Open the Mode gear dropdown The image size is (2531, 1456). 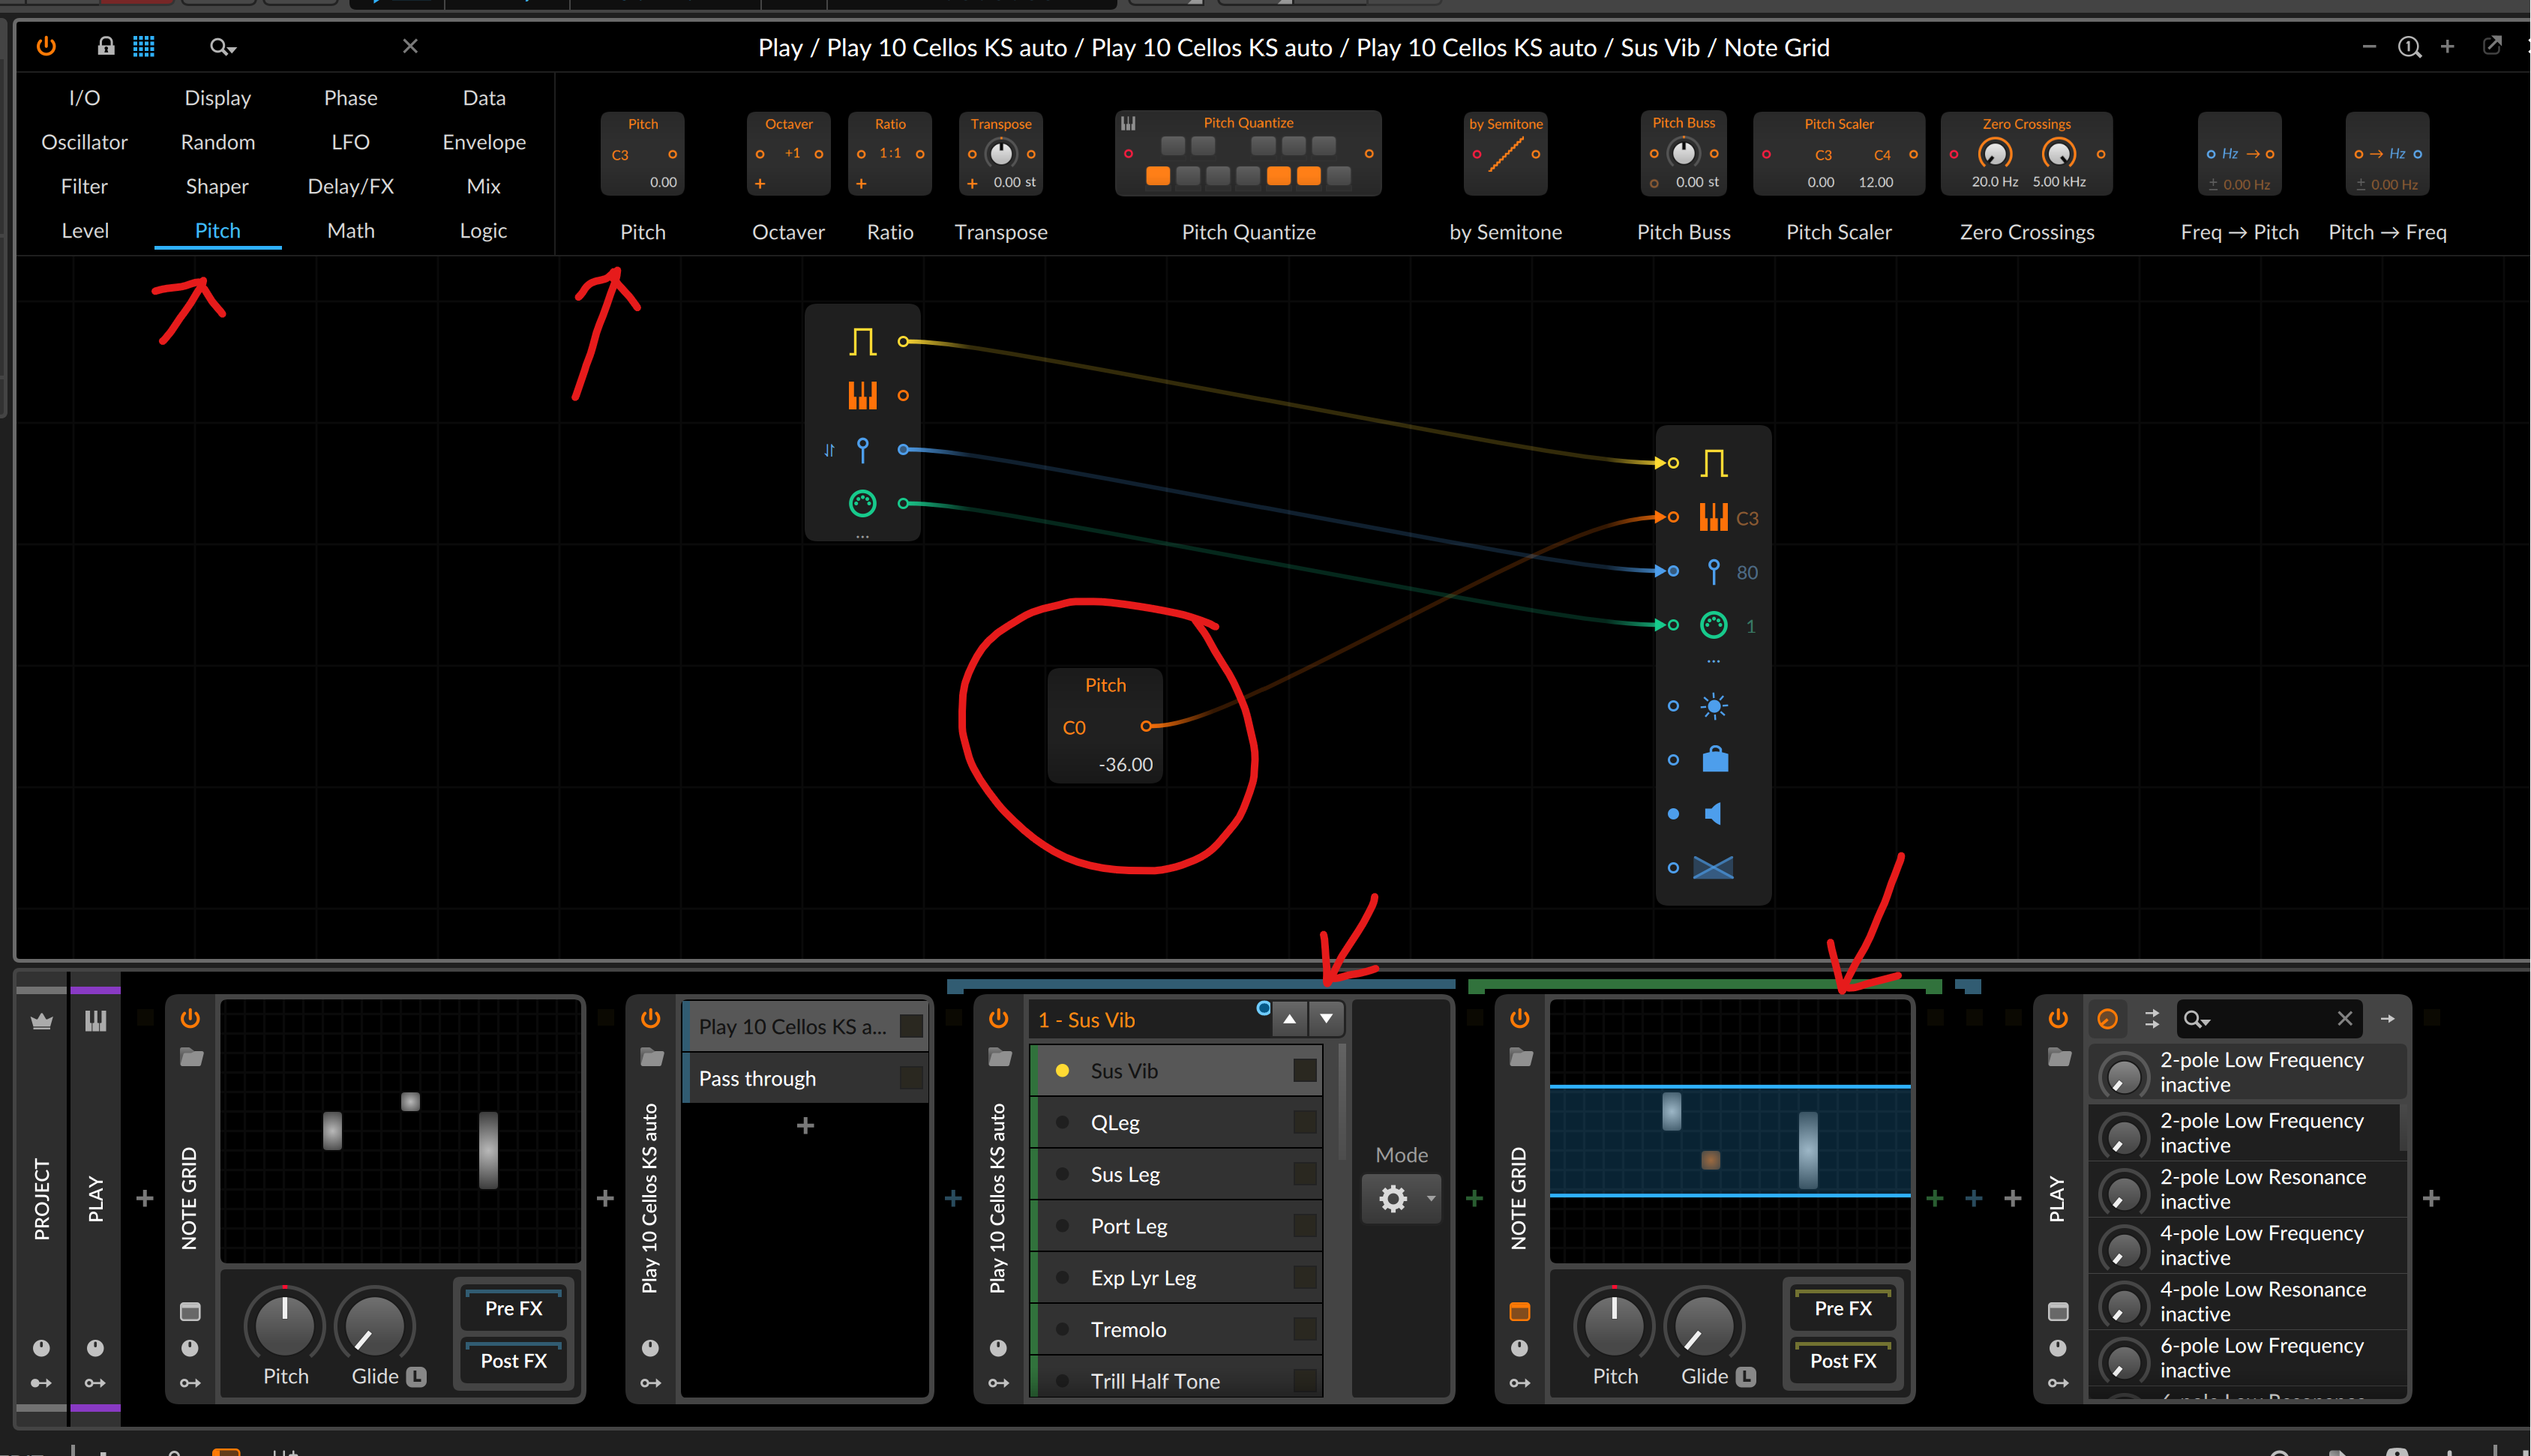1402,1198
